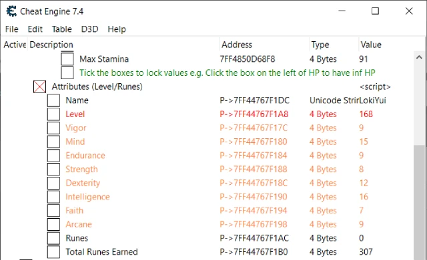Screen dimensions: 427x260
Task: Sort by the Active column header
Action: pos(15,45)
